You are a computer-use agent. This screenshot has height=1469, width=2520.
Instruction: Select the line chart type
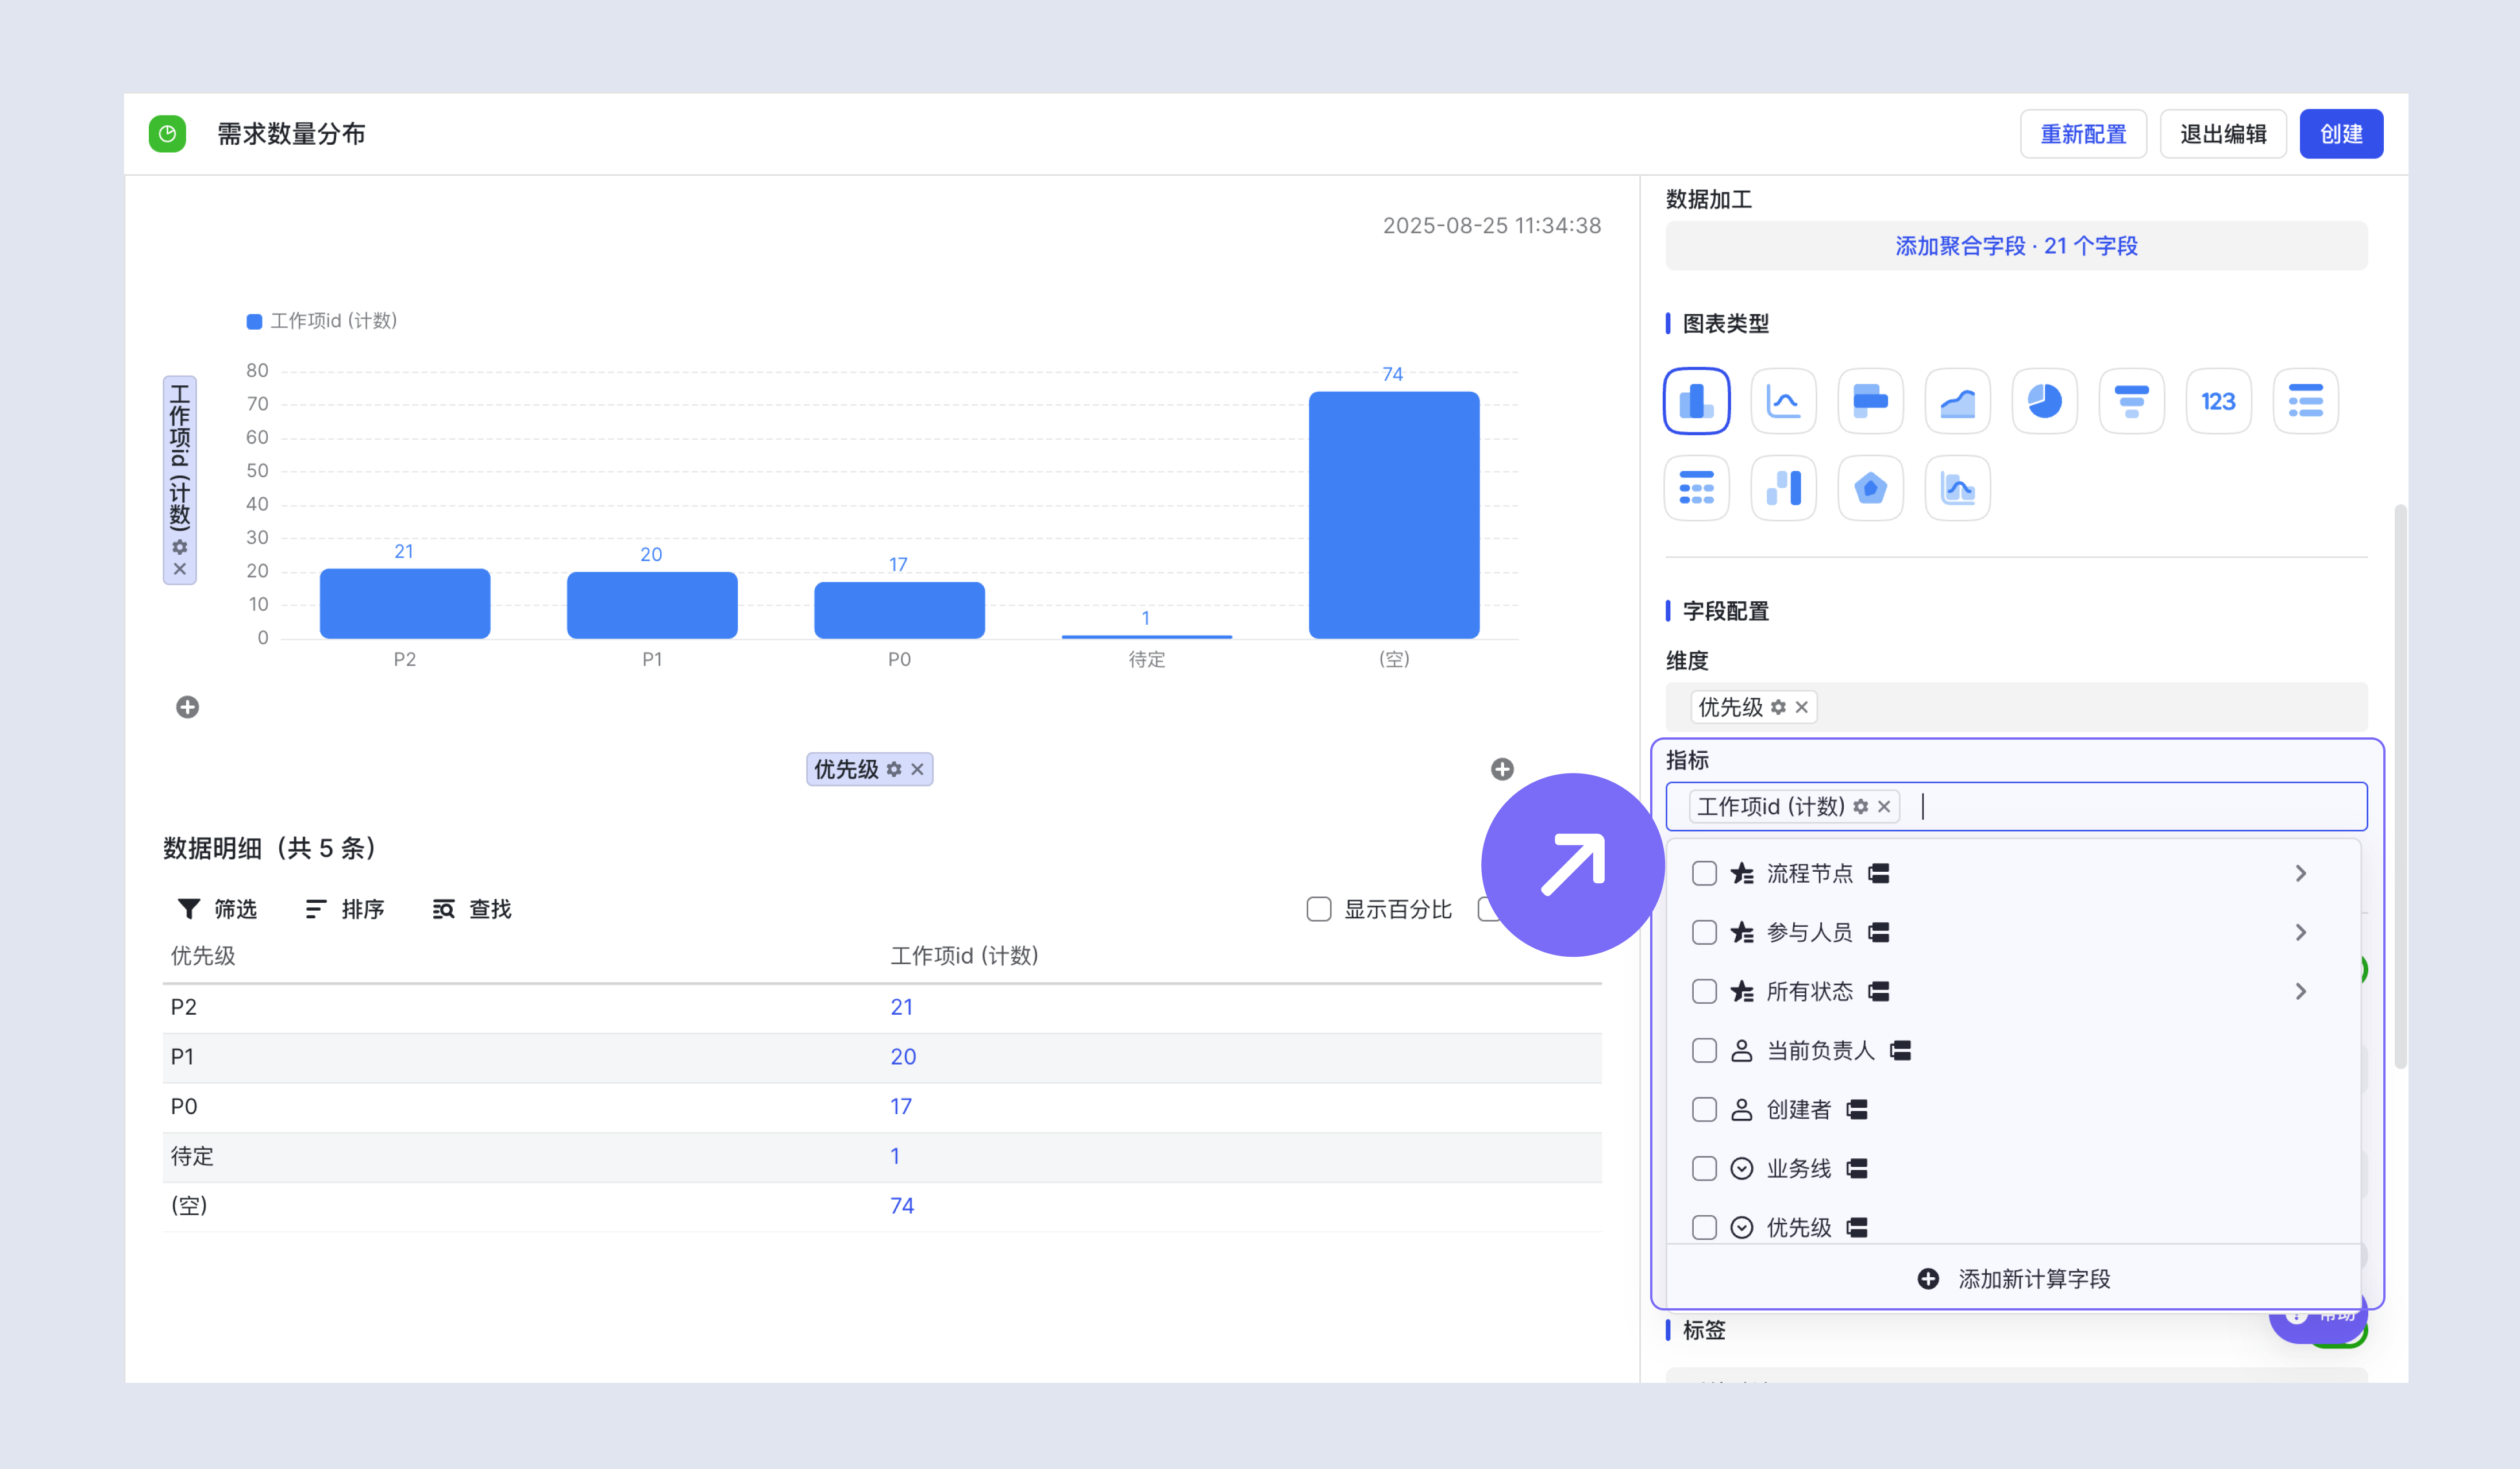point(1783,401)
